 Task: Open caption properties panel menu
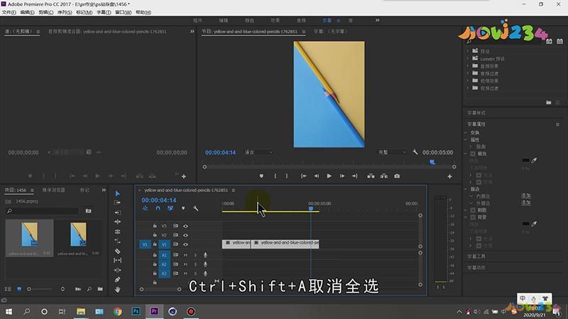(x=557, y=125)
